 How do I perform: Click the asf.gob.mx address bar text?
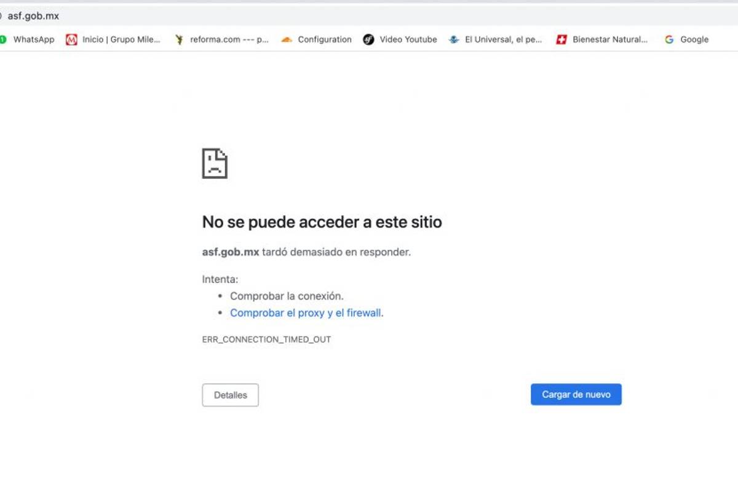pyautogui.click(x=35, y=16)
